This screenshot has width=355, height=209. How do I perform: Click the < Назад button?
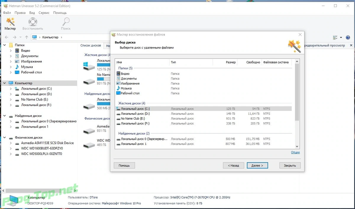click(233, 165)
